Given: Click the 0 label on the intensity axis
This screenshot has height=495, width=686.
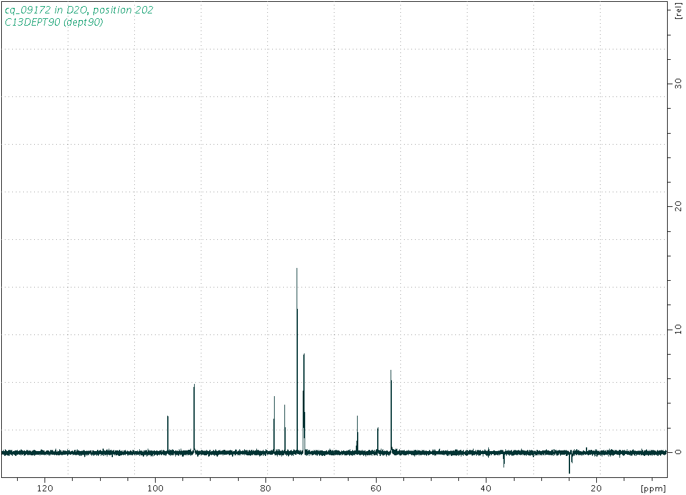Looking at the screenshot, I should coord(678,452).
